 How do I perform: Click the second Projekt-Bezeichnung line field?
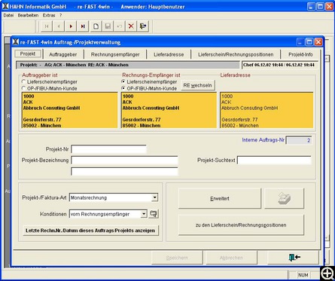(124, 171)
